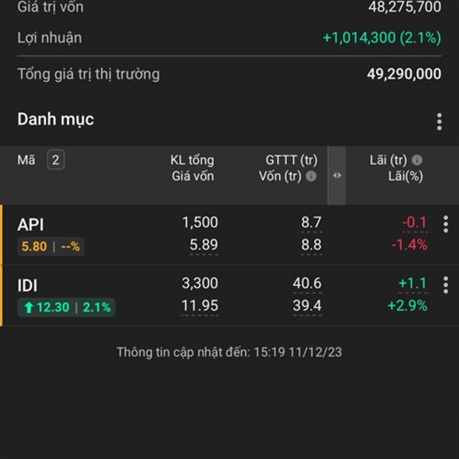
Task: Select the API stock symbol
Action: coord(31,225)
